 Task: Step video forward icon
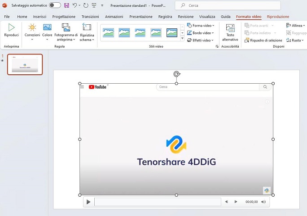[x=236, y=202]
